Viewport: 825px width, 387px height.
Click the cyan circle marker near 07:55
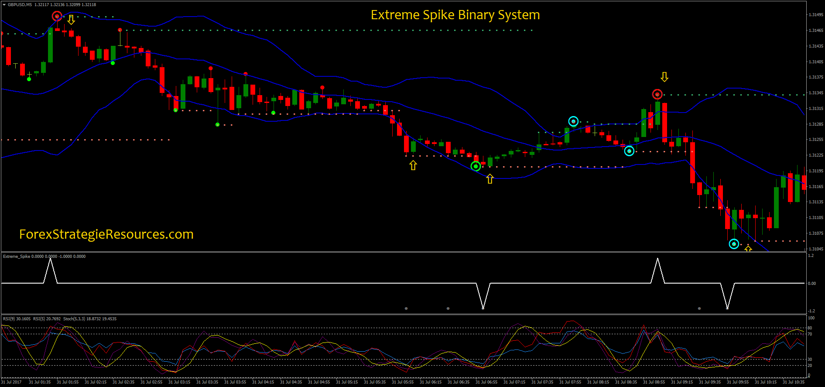click(x=573, y=121)
